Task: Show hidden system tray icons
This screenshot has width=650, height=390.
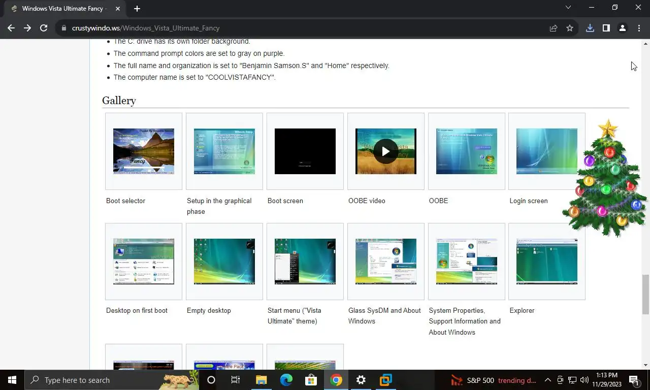Action: point(547,380)
